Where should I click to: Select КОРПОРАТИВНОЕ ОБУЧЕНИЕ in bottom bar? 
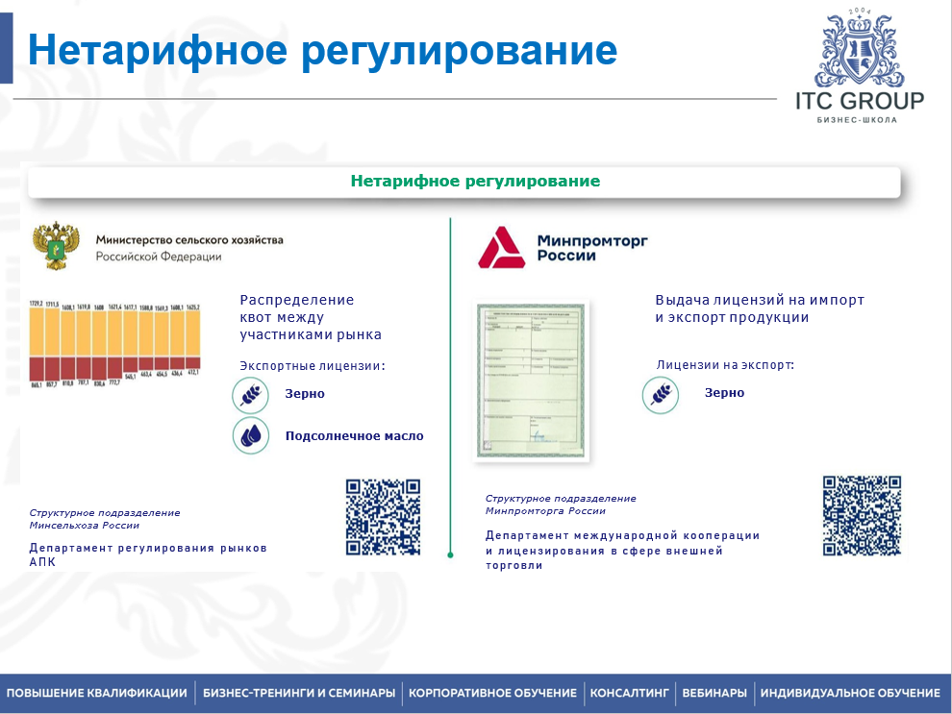pos(492,693)
